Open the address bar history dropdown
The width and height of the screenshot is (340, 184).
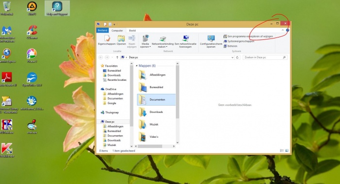point(232,57)
